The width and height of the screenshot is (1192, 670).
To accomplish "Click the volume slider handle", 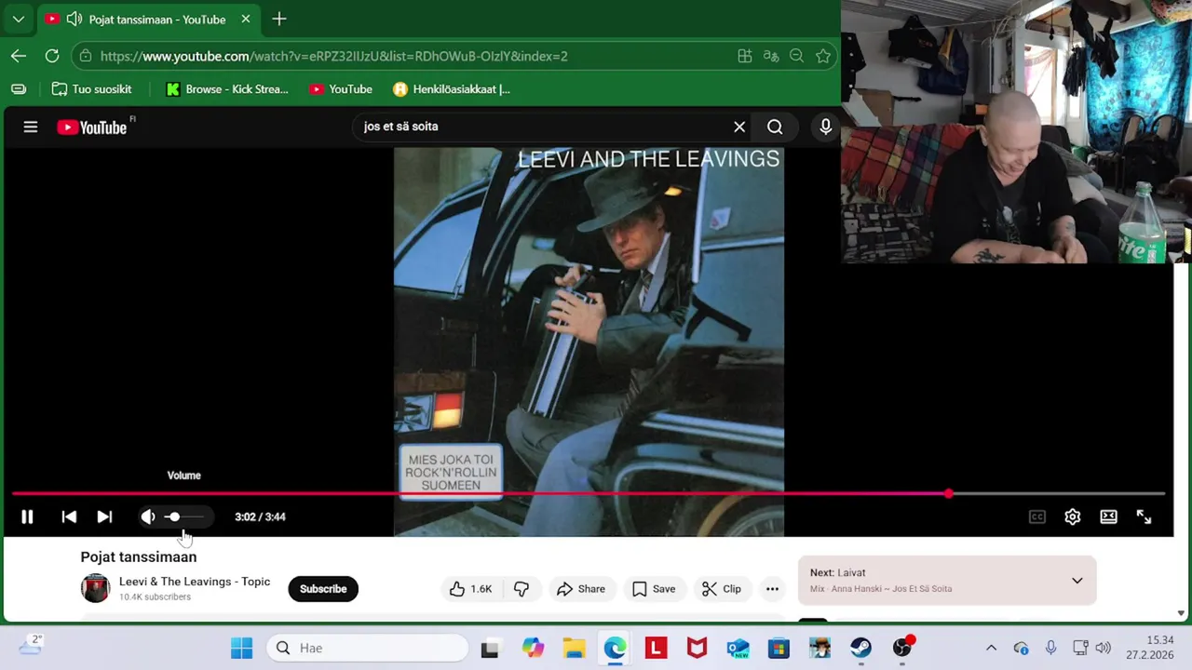I will pos(173,516).
